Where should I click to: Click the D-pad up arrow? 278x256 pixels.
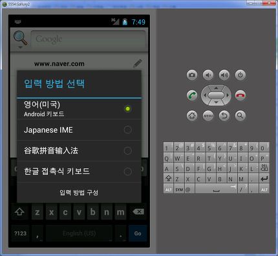coord(216,88)
